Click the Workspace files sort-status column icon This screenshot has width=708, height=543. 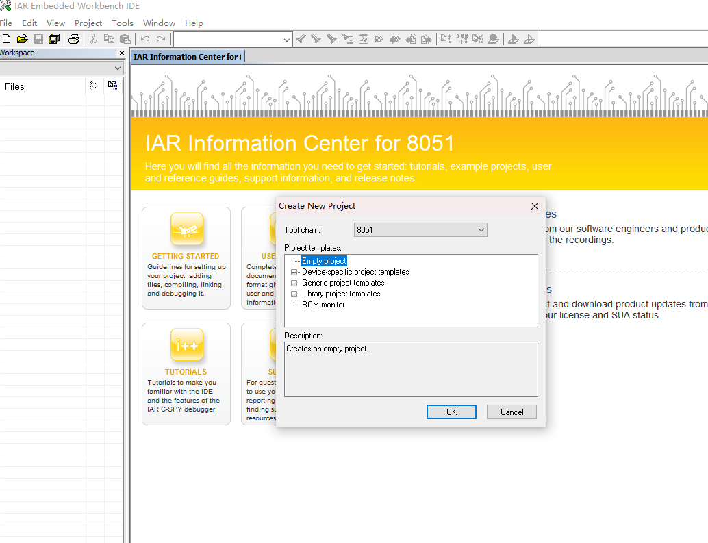[94, 86]
